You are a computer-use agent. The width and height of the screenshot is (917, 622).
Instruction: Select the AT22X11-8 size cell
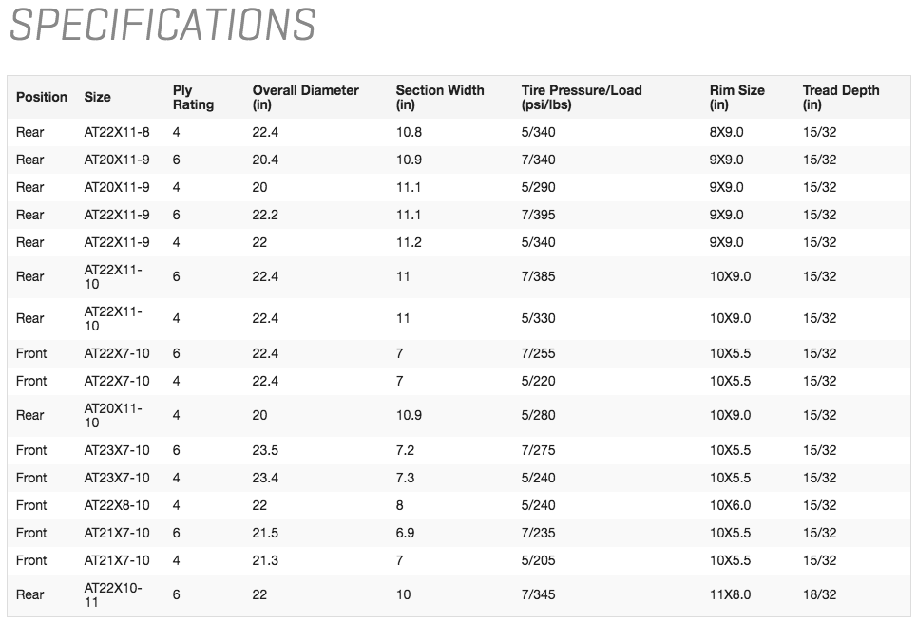[x=117, y=132]
